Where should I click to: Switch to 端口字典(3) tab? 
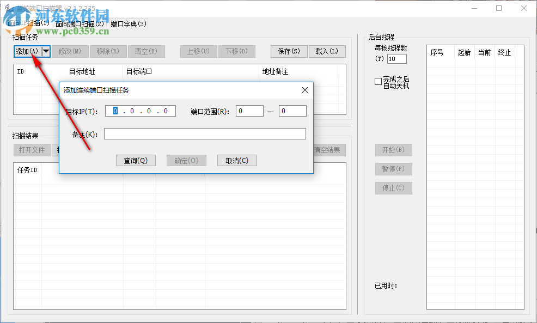(129, 24)
